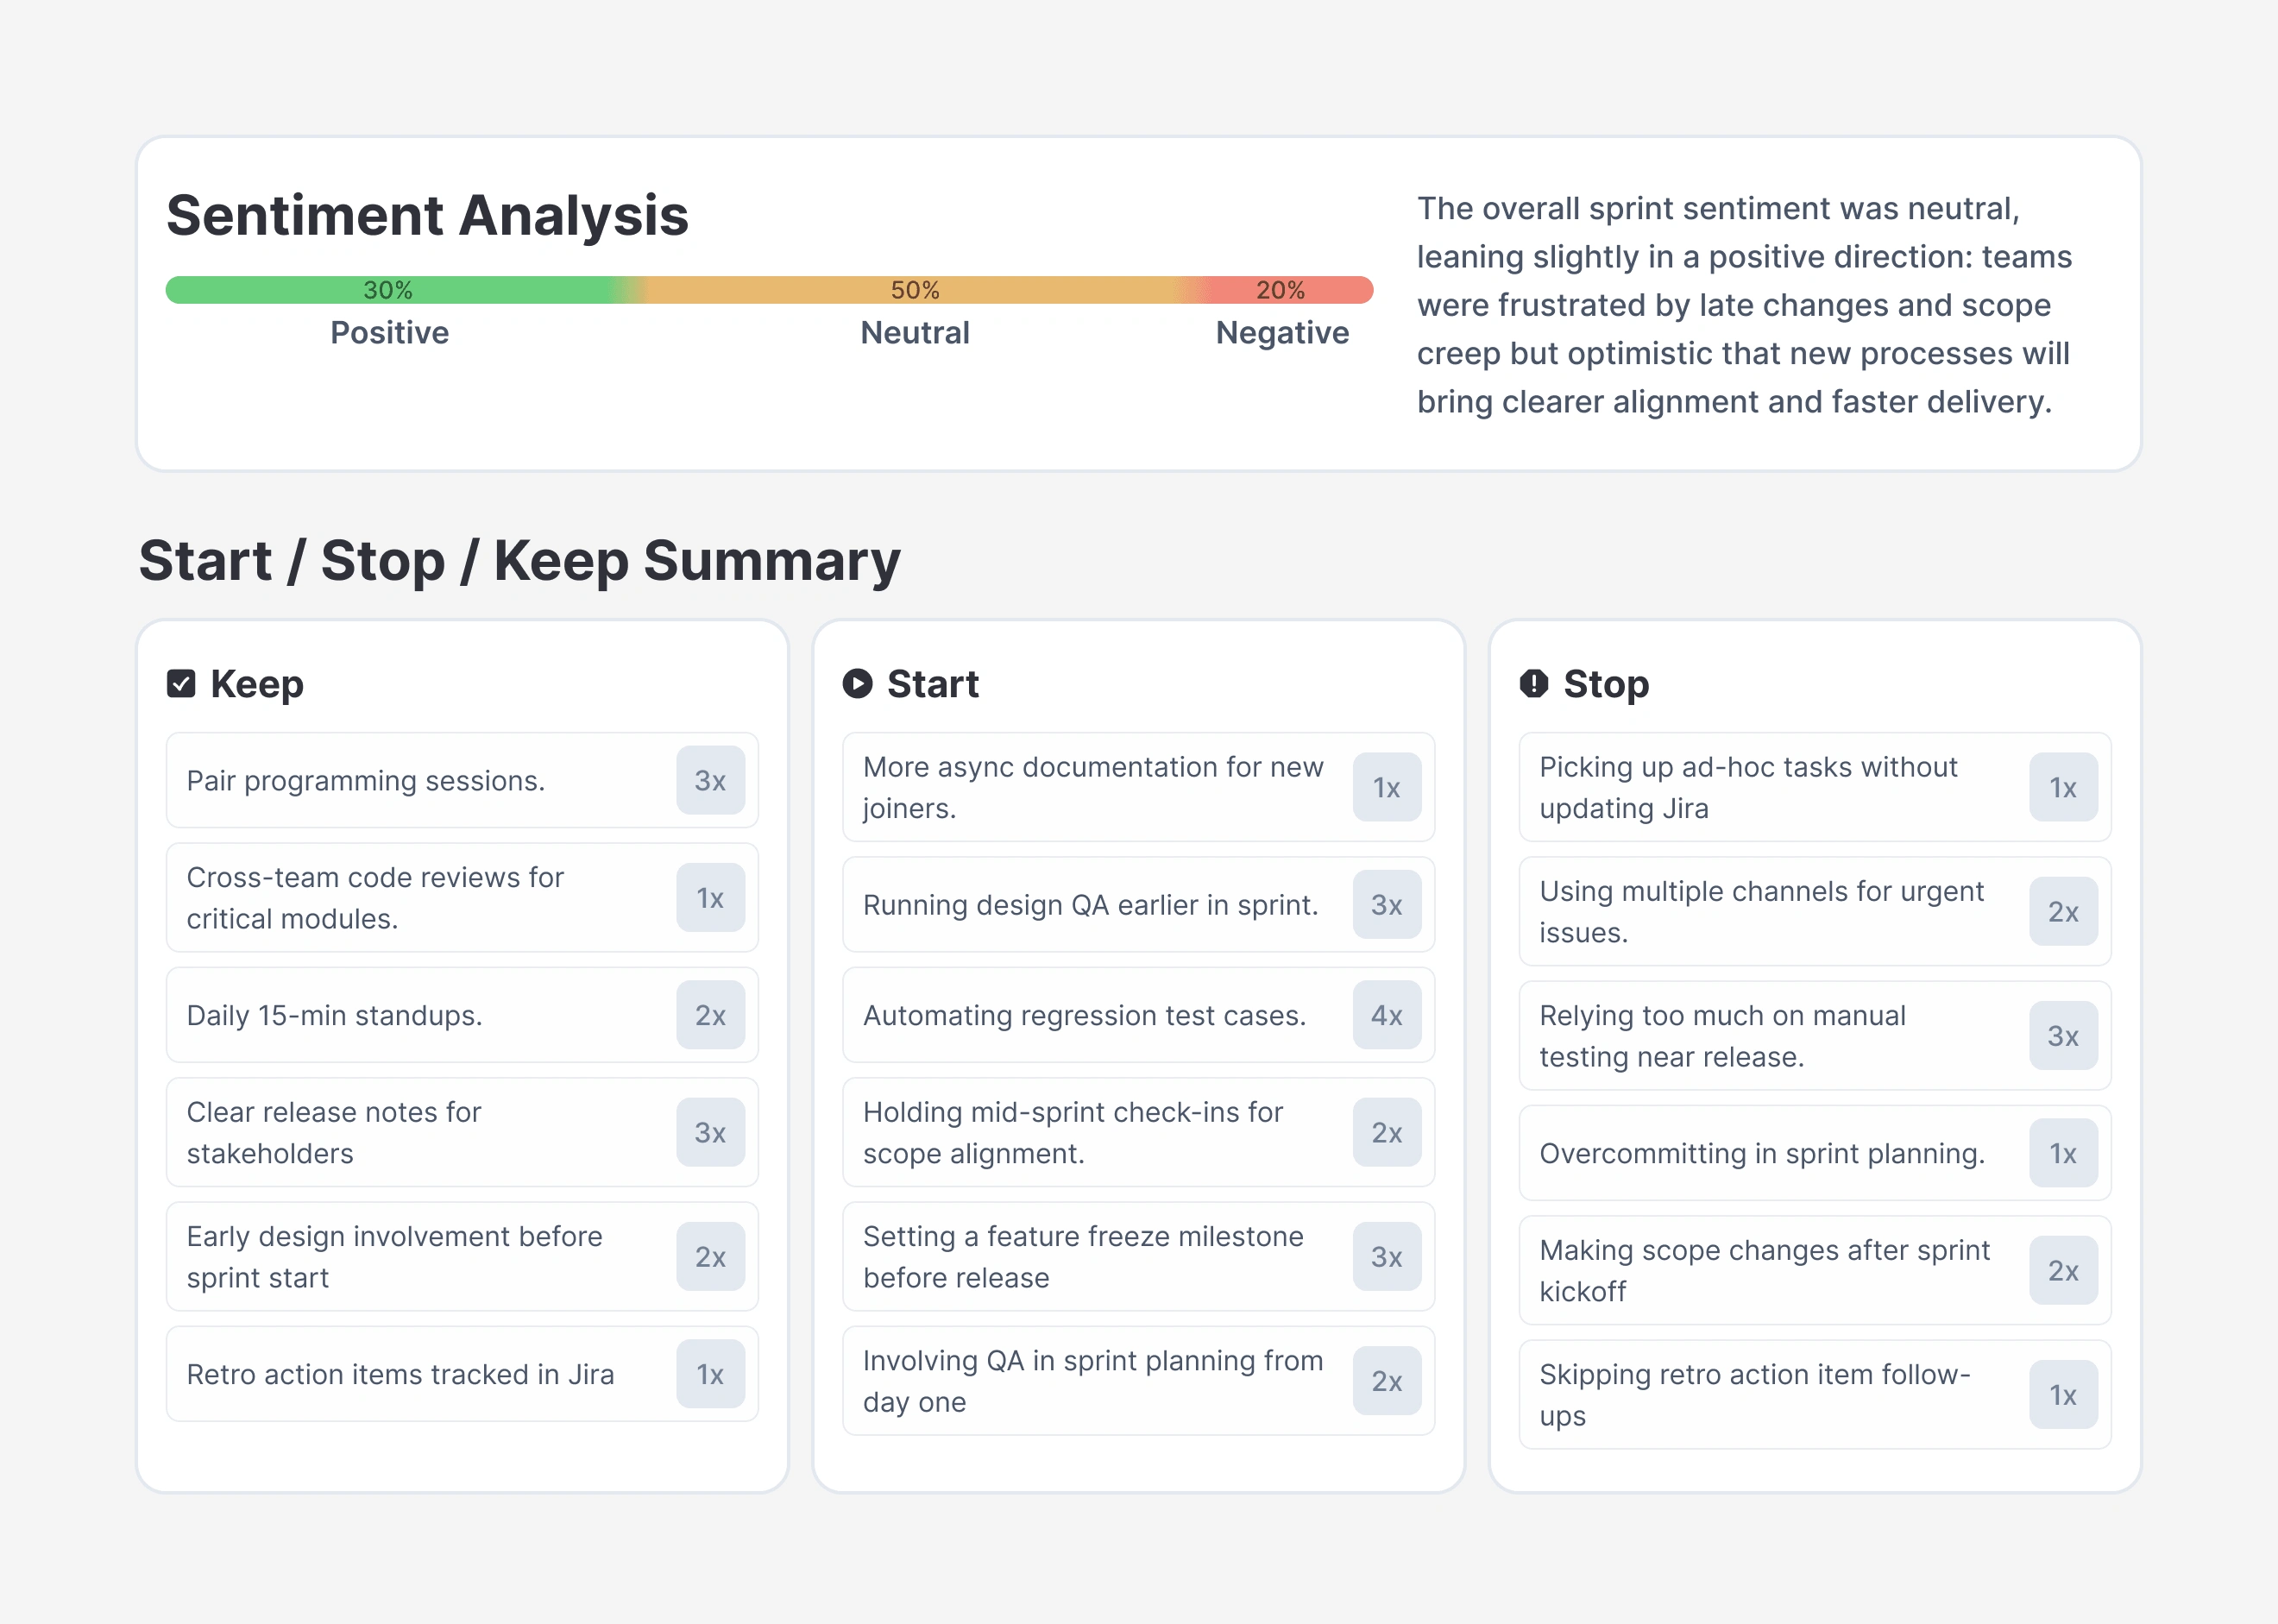
Task: Click the 4x badge on Automating regression tests
Action: (1387, 1015)
